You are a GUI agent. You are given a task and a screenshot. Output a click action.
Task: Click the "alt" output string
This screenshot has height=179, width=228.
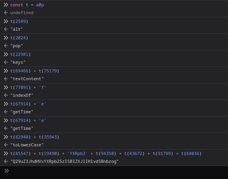16,29
